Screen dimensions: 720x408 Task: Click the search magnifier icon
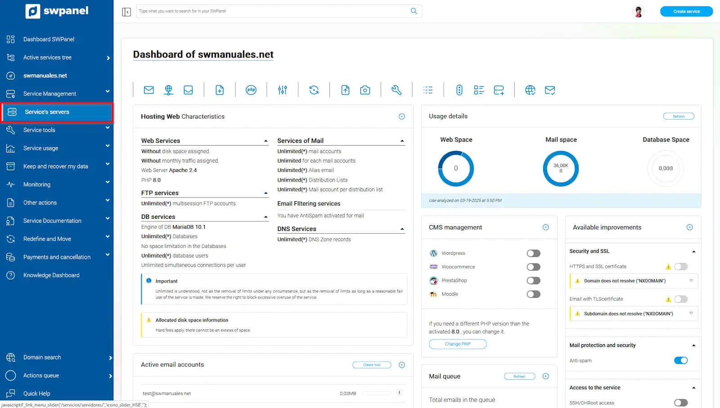click(414, 11)
